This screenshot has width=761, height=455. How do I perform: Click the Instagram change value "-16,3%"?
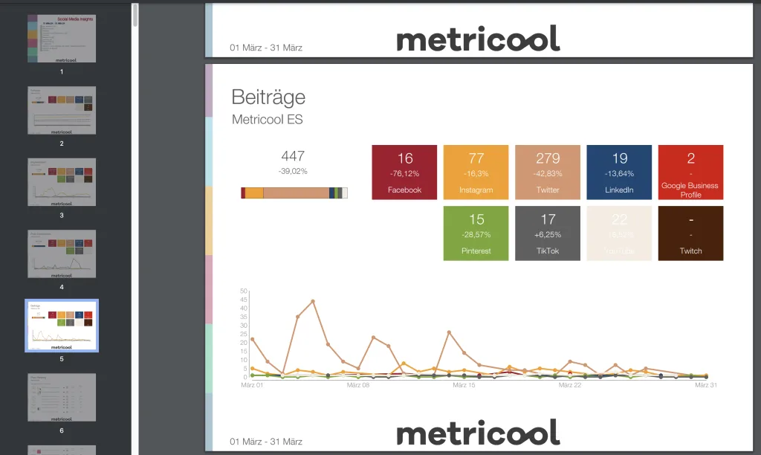coord(476,173)
